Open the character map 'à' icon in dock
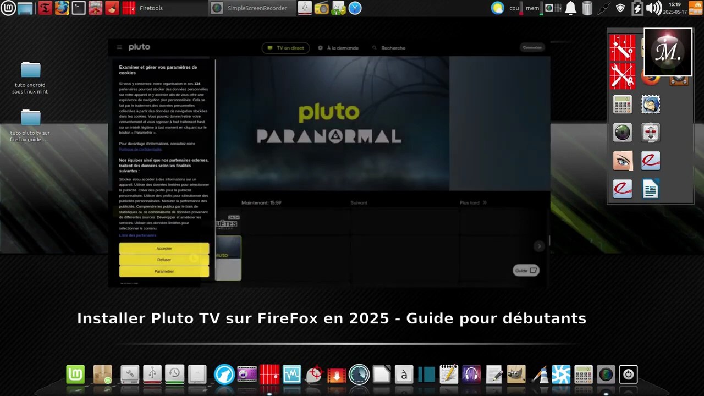704x396 pixels. point(404,375)
